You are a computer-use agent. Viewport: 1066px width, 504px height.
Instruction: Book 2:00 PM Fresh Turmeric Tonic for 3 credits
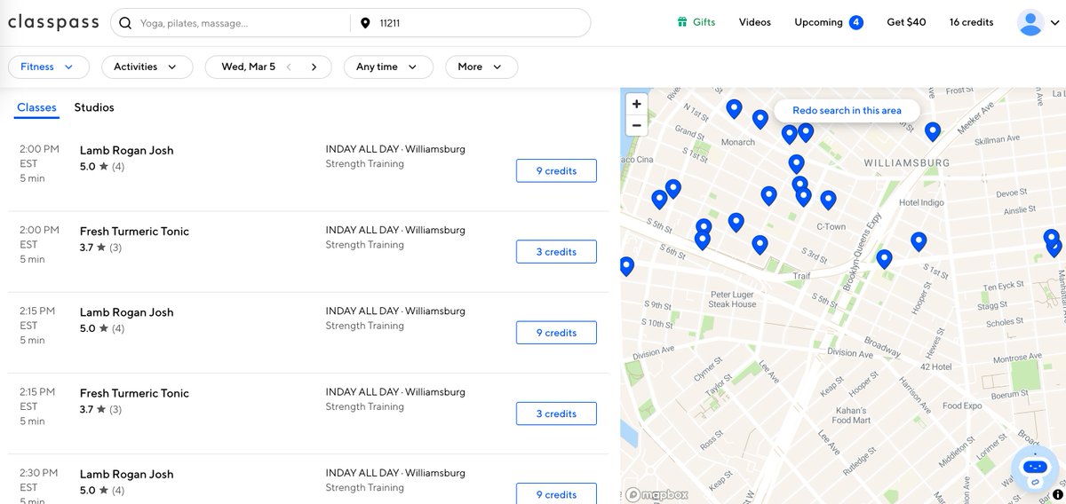(556, 252)
